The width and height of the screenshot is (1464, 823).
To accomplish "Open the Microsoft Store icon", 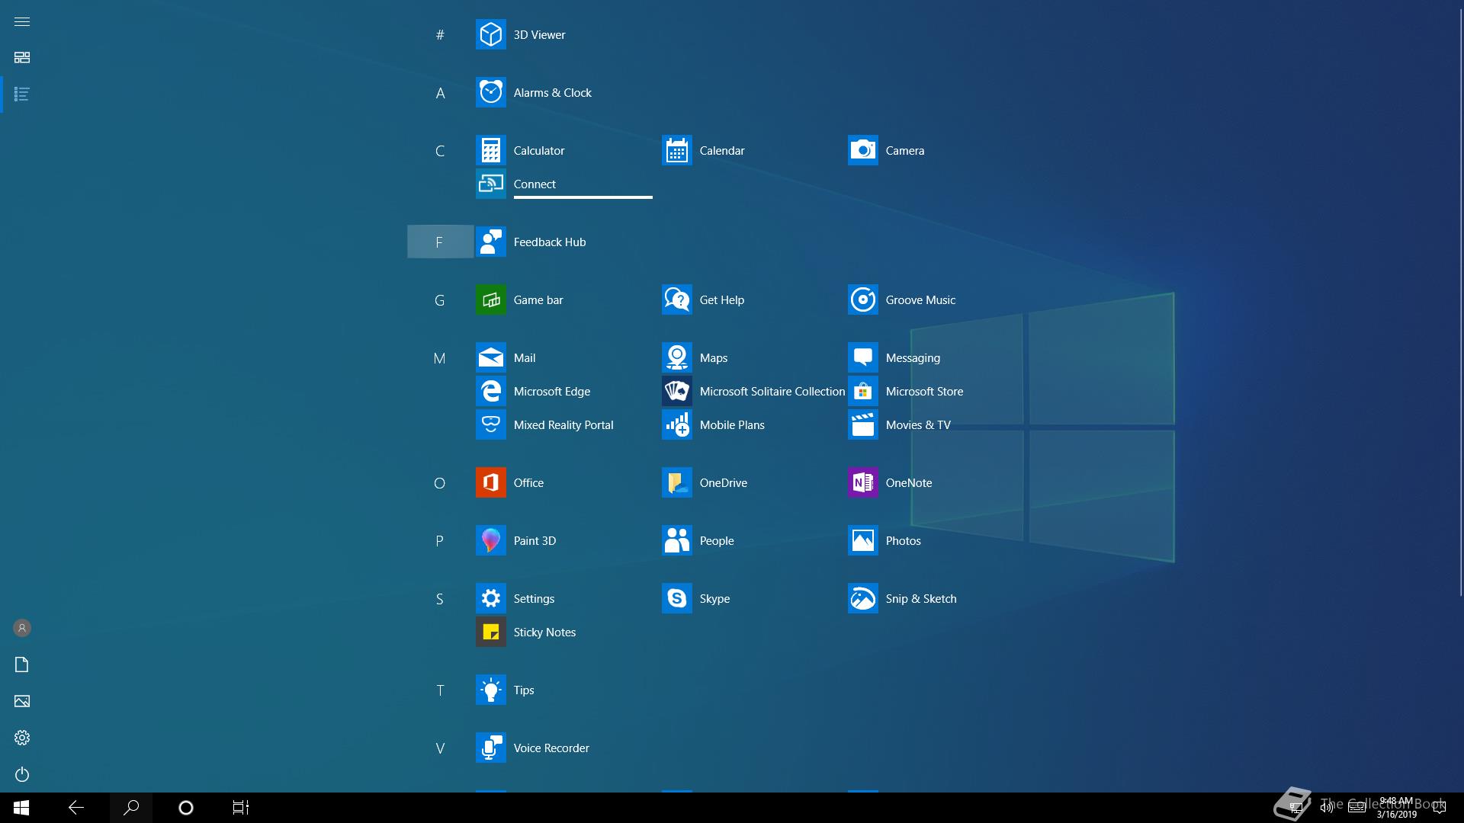I will [x=862, y=391].
